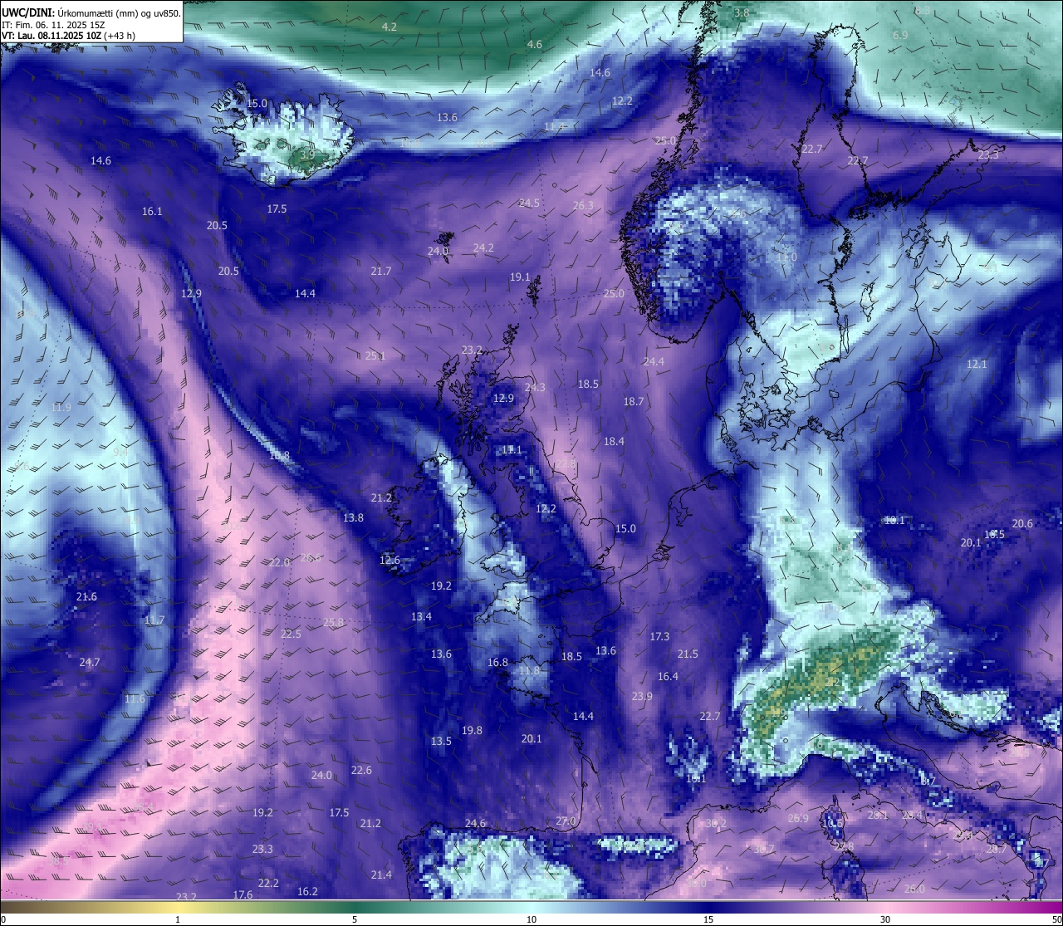The height and width of the screenshot is (926, 1063).
Task: Click the 26.3 value on the map
Action: [x=583, y=206]
